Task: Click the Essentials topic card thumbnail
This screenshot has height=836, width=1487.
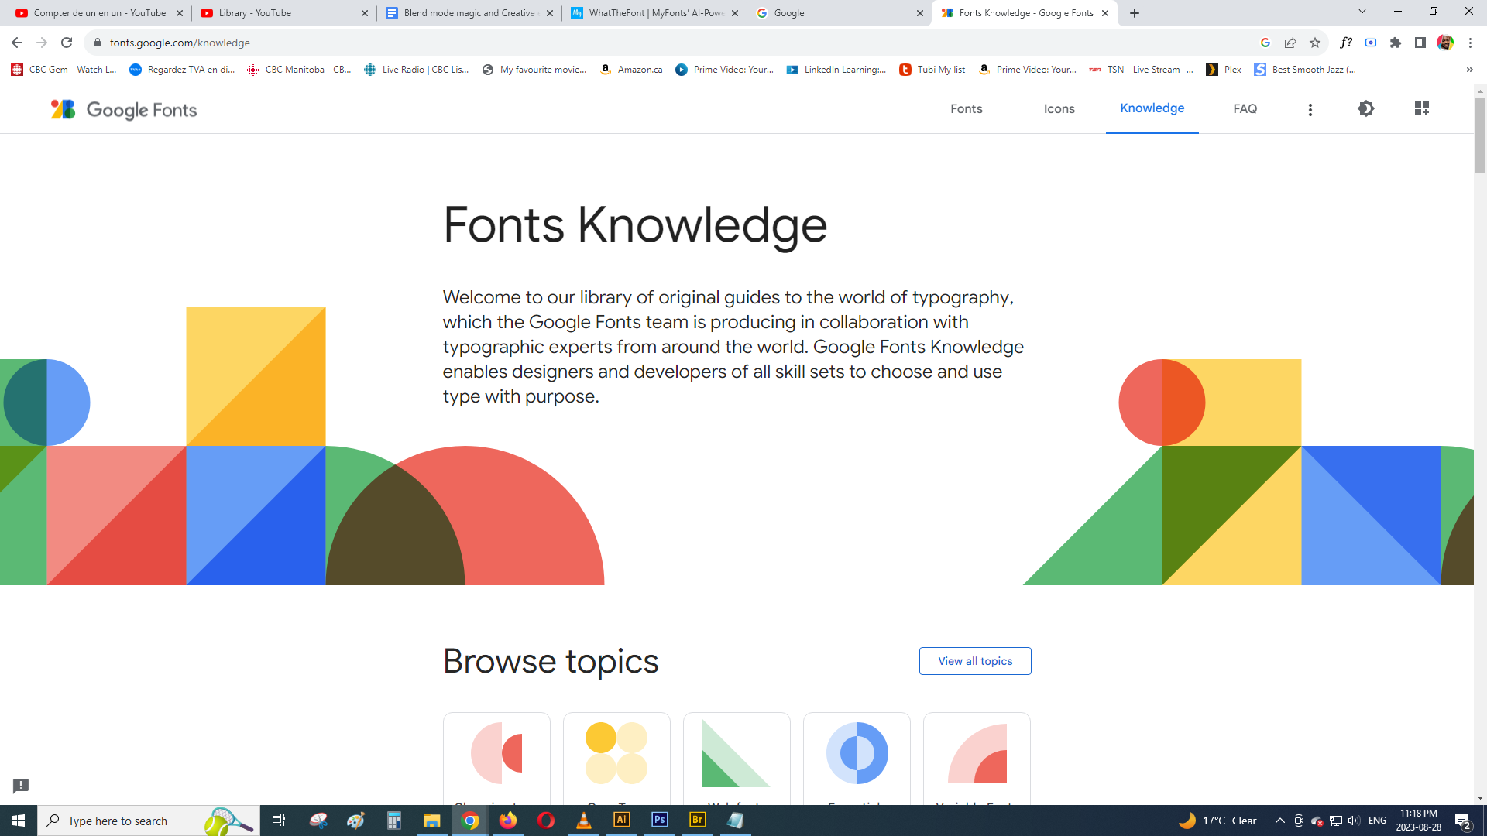Action: point(857,753)
